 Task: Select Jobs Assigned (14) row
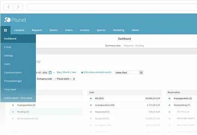coord(124,118)
